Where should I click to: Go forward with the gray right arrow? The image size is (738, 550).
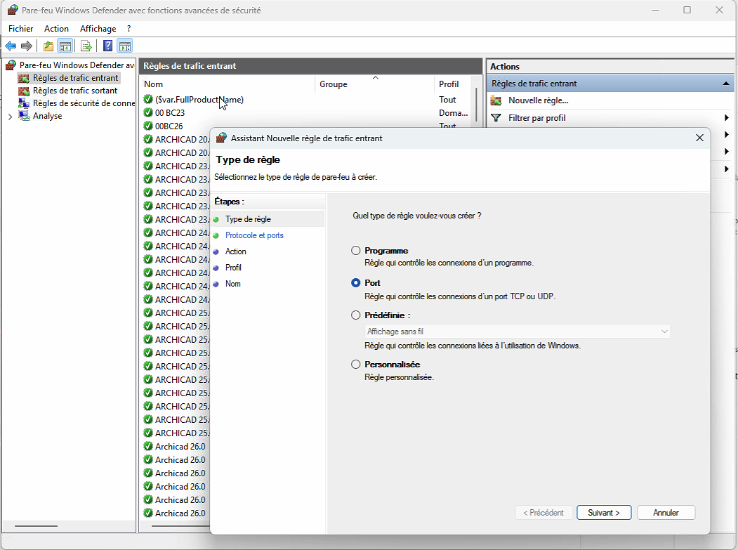pyautogui.click(x=27, y=46)
